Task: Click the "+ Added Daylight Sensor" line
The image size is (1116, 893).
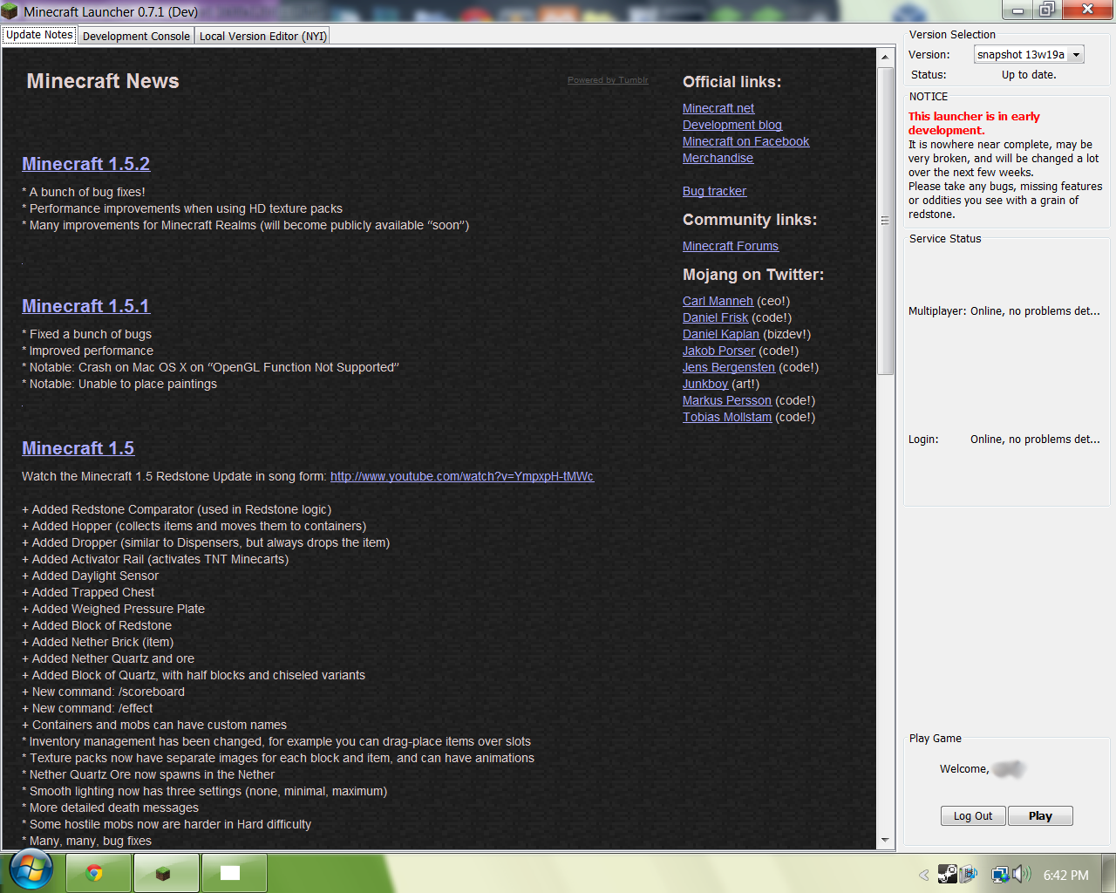Action: point(90,576)
